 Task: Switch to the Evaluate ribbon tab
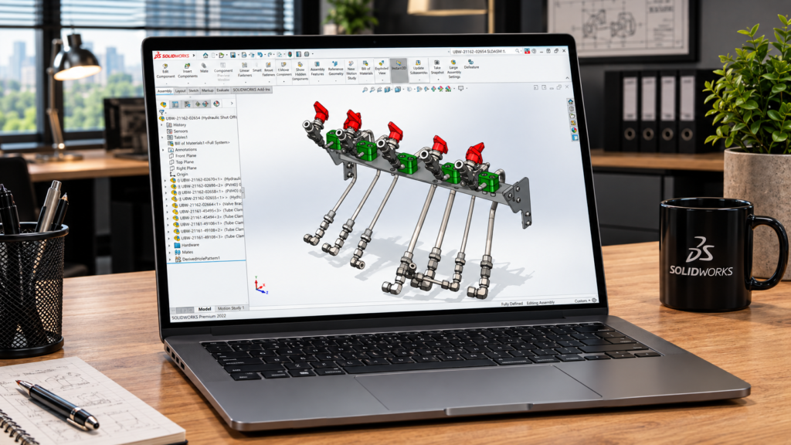pos(223,90)
